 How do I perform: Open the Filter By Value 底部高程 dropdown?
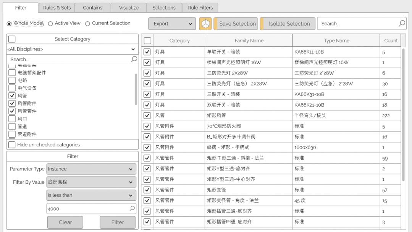click(x=91, y=182)
